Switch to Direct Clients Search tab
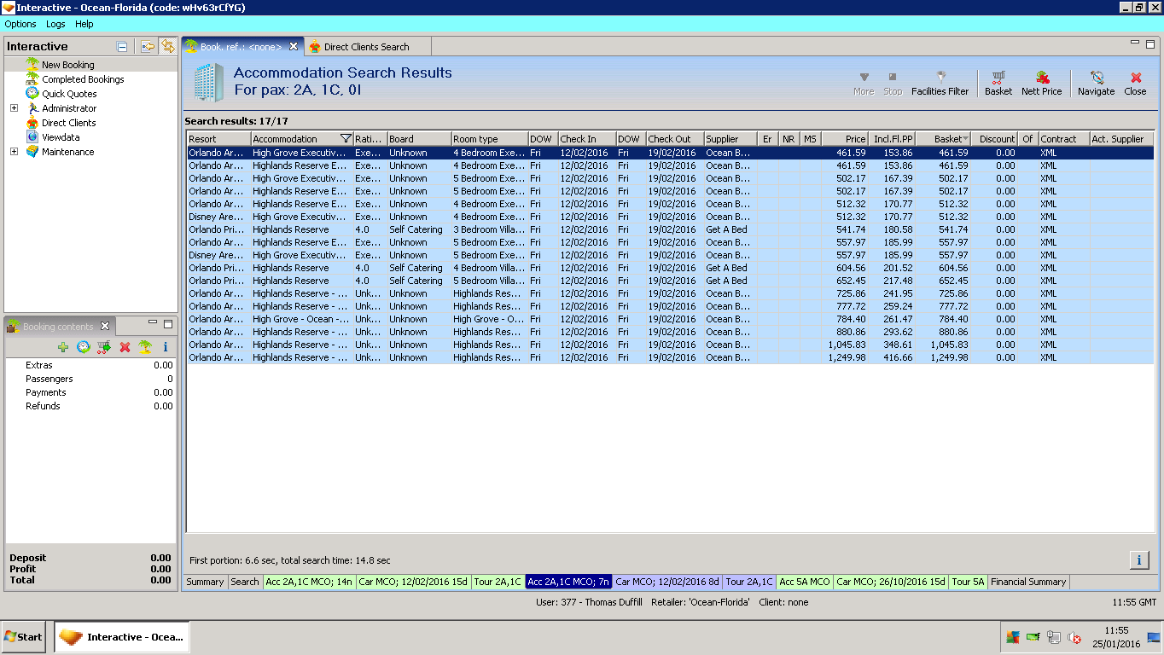This screenshot has height=655, width=1164. [365, 47]
